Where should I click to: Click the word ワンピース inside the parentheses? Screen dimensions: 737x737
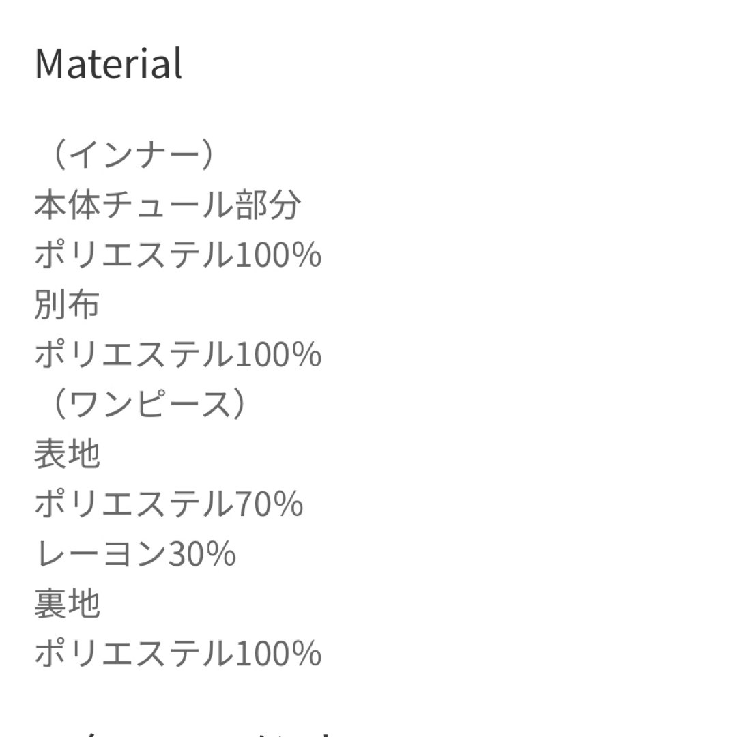[x=150, y=404]
